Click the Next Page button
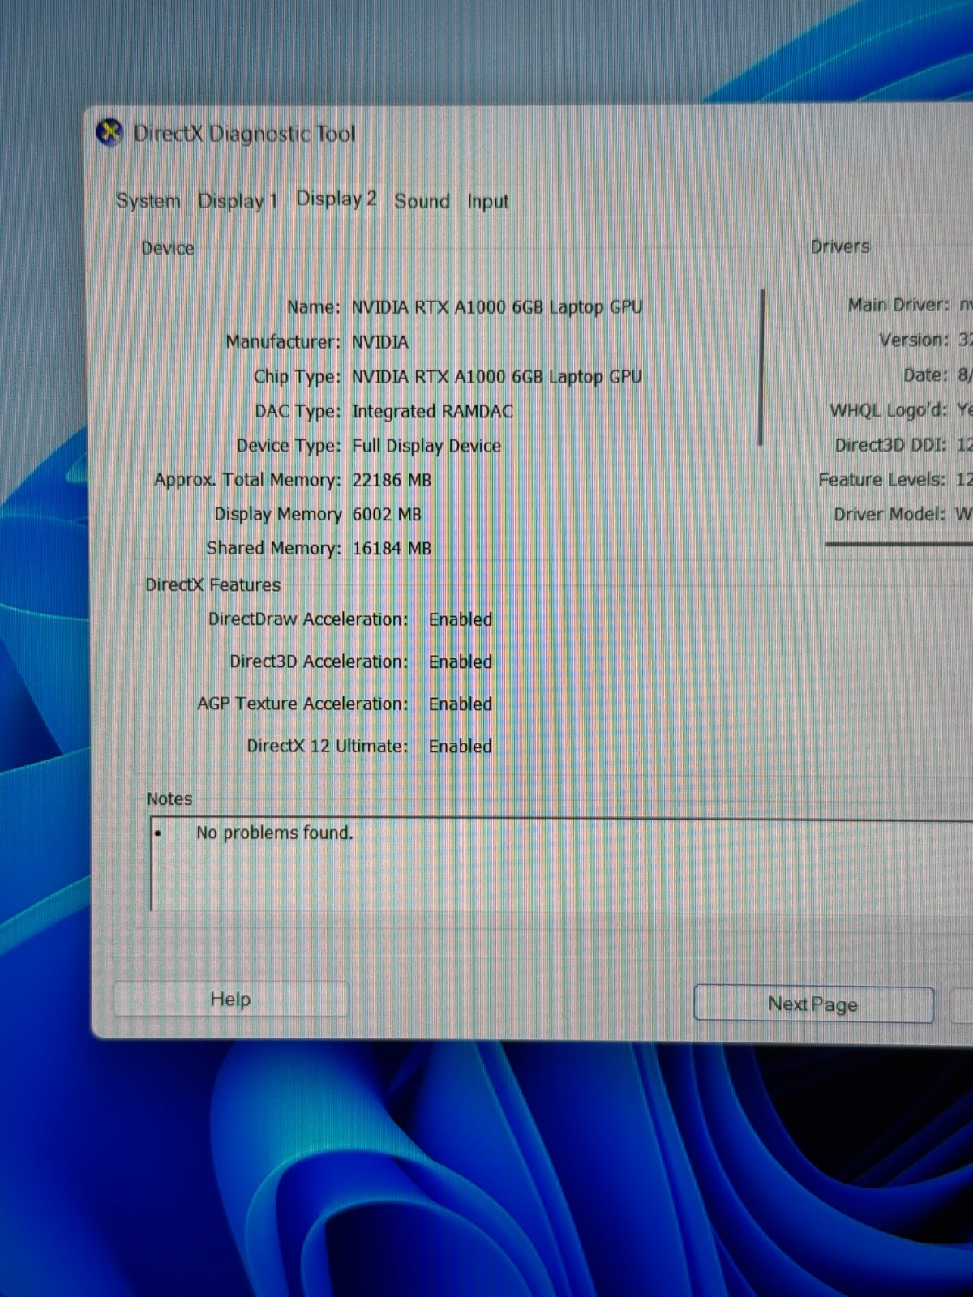The image size is (973, 1297). [x=813, y=1004]
